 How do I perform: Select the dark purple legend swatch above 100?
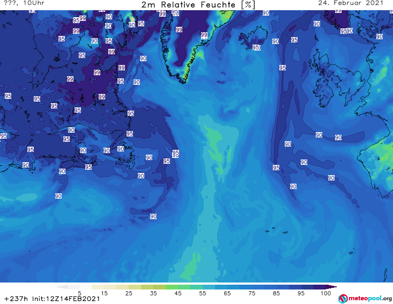click(x=320, y=287)
